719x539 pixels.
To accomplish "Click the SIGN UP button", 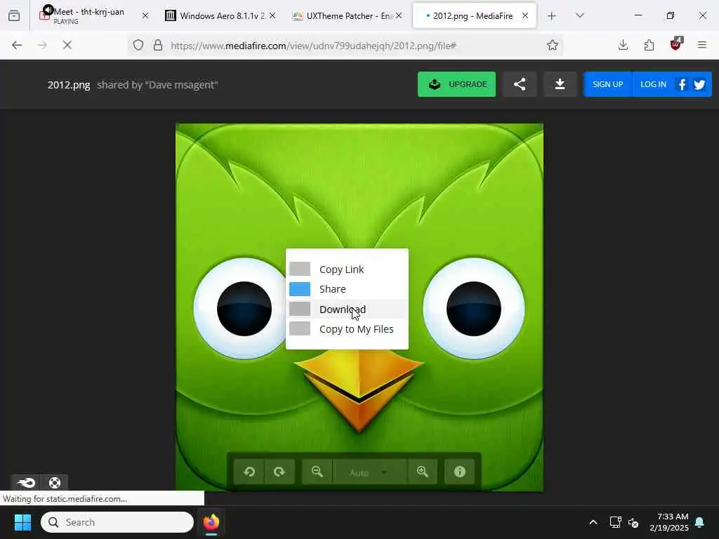I will pos(607,84).
